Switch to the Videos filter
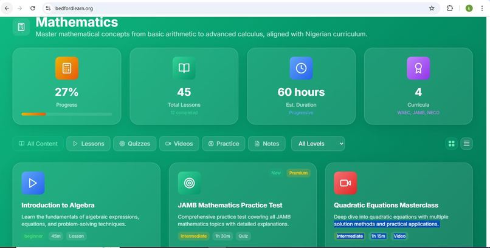Image resolution: width=490 pixels, height=248 pixels. click(179, 144)
